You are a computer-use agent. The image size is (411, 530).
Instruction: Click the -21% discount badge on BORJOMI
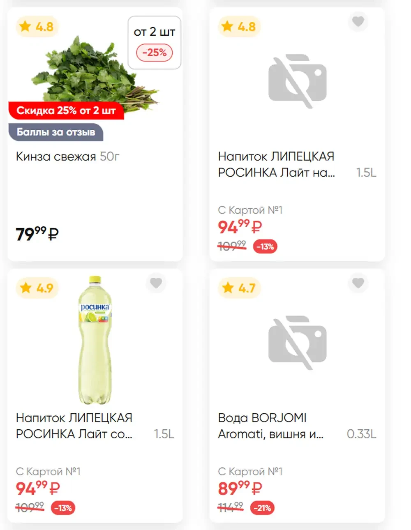coord(262,508)
